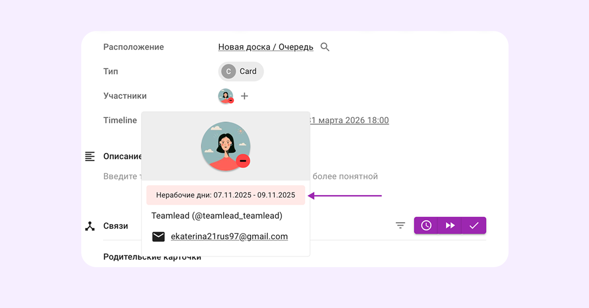Click red minus badge on large avatar

pyautogui.click(x=243, y=161)
